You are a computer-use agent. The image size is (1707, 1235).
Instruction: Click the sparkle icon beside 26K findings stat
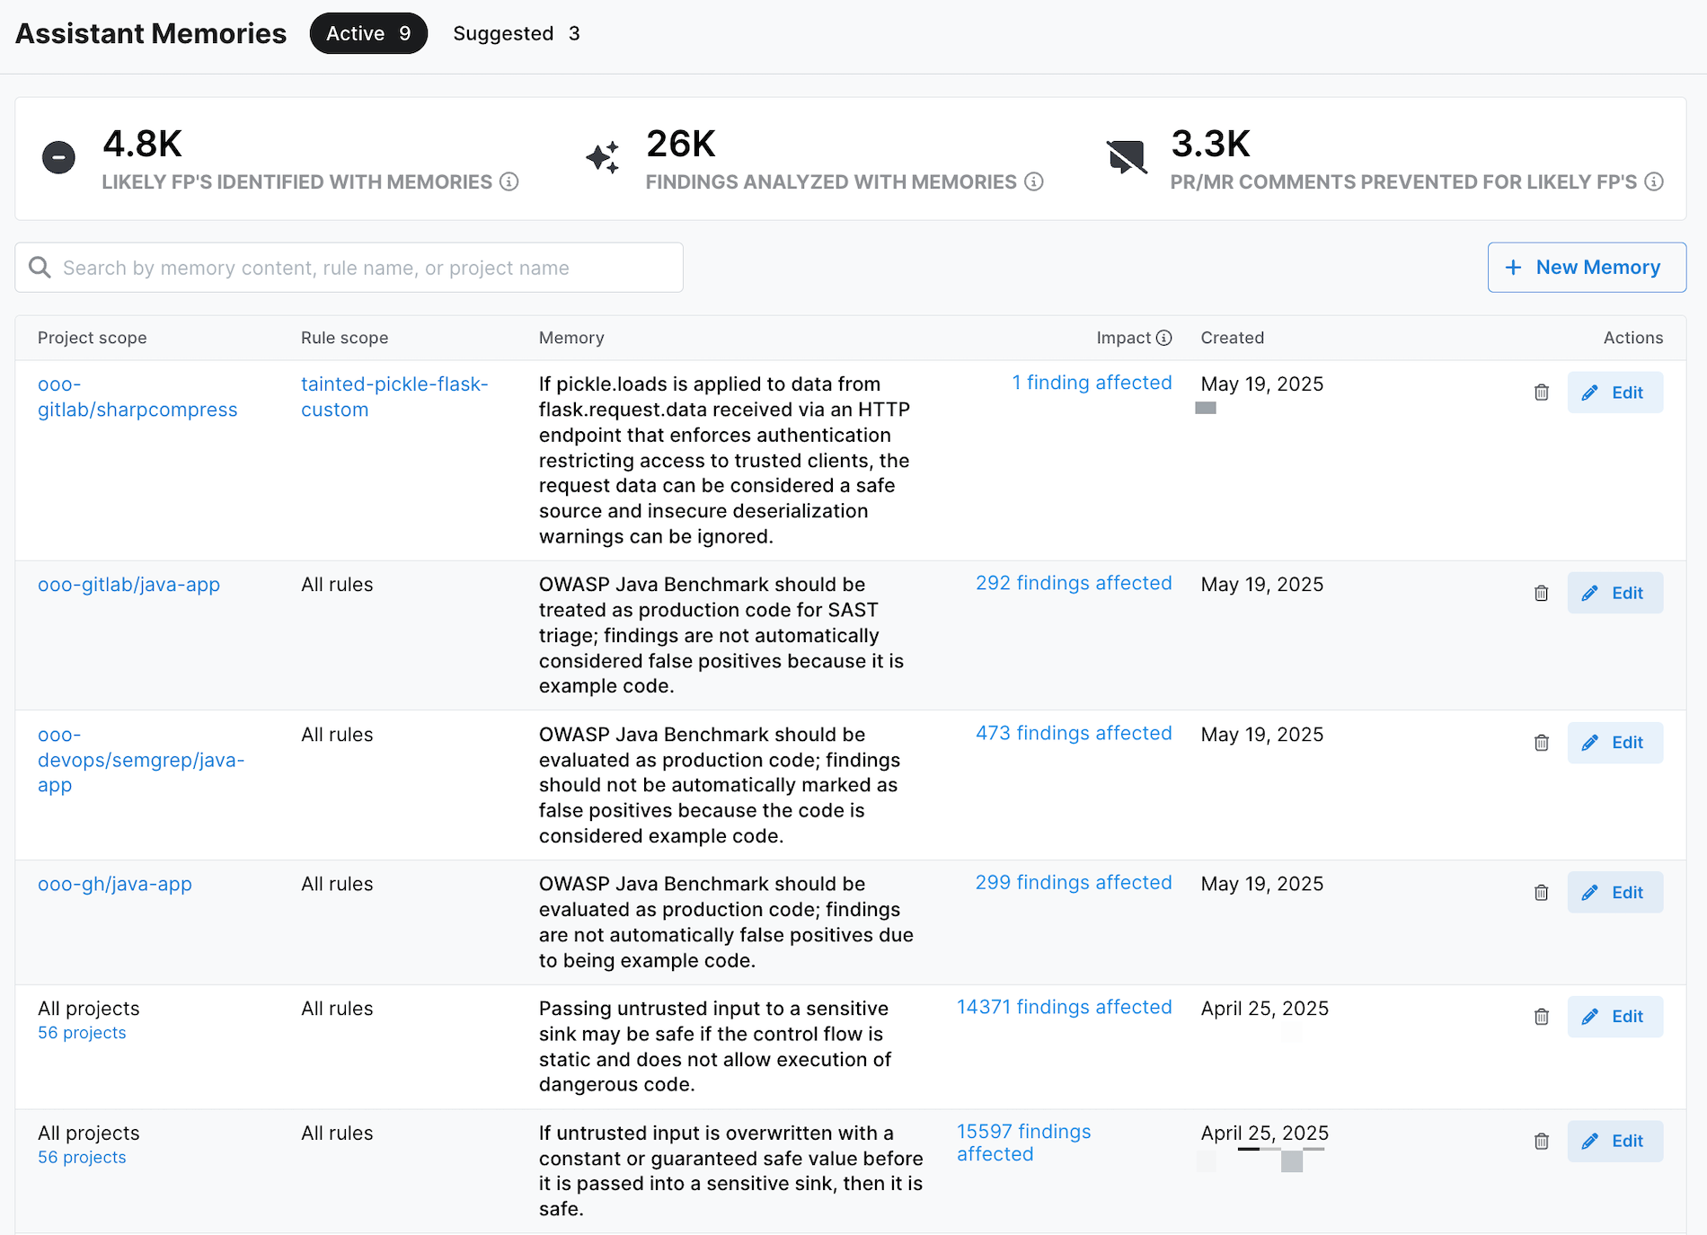pyautogui.click(x=604, y=155)
